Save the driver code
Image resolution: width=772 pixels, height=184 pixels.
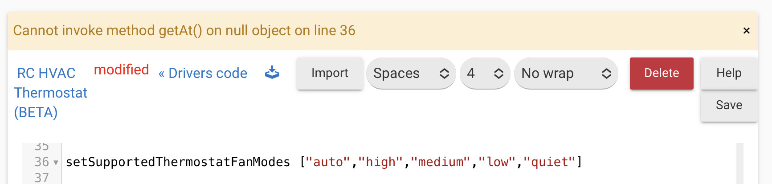[x=729, y=105]
